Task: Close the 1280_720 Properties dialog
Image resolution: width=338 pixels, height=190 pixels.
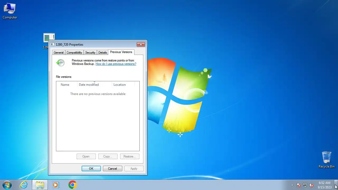Action: click(141, 44)
